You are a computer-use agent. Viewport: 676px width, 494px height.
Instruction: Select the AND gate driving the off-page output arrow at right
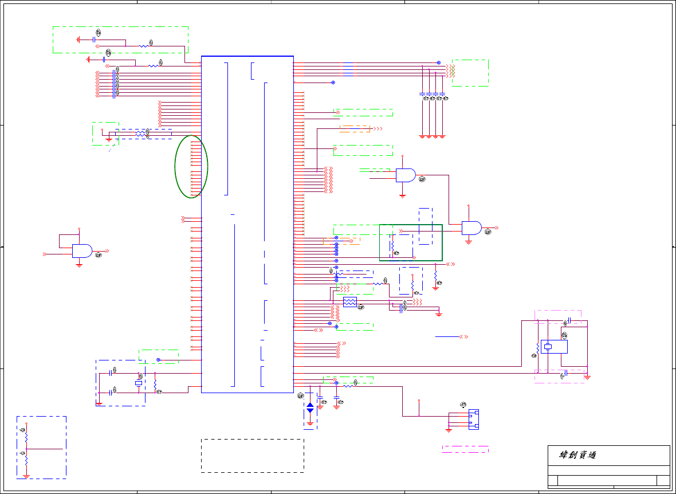[x=471, y=228]
